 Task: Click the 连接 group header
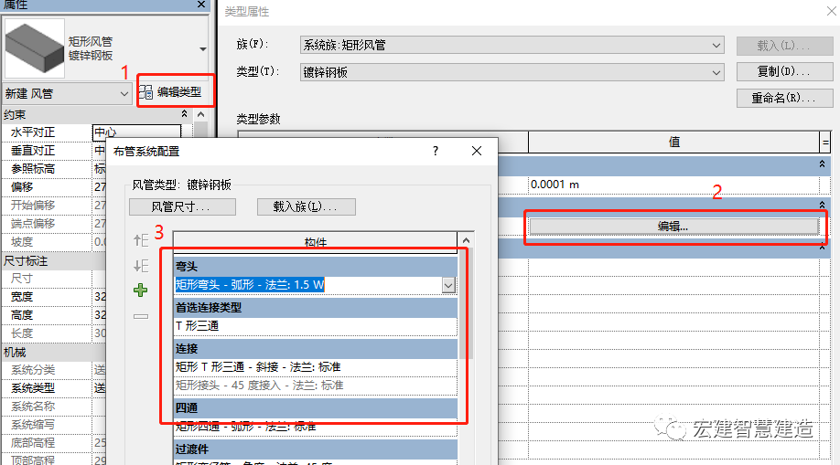tap(316, 348)
